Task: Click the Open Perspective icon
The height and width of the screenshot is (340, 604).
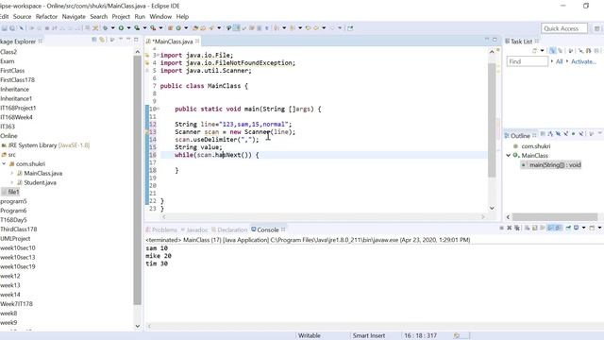Action: point(596,28)
